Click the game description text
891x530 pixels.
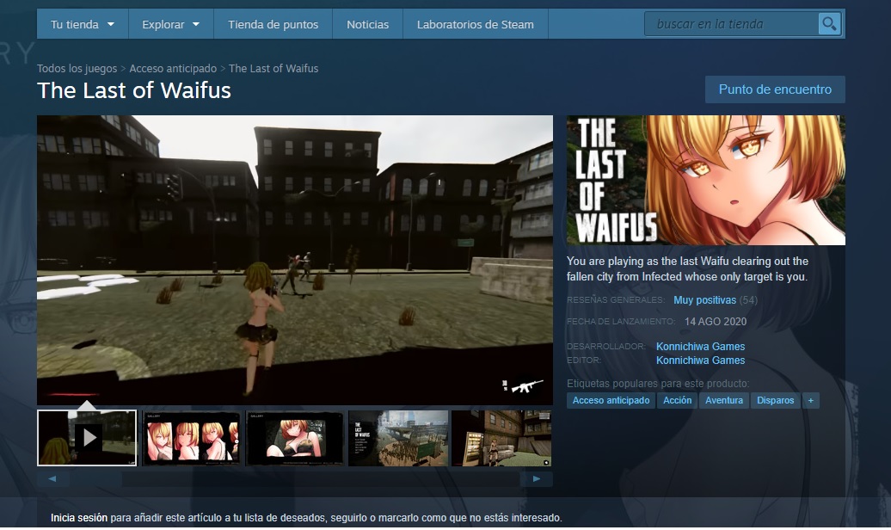tap(687, 269)
